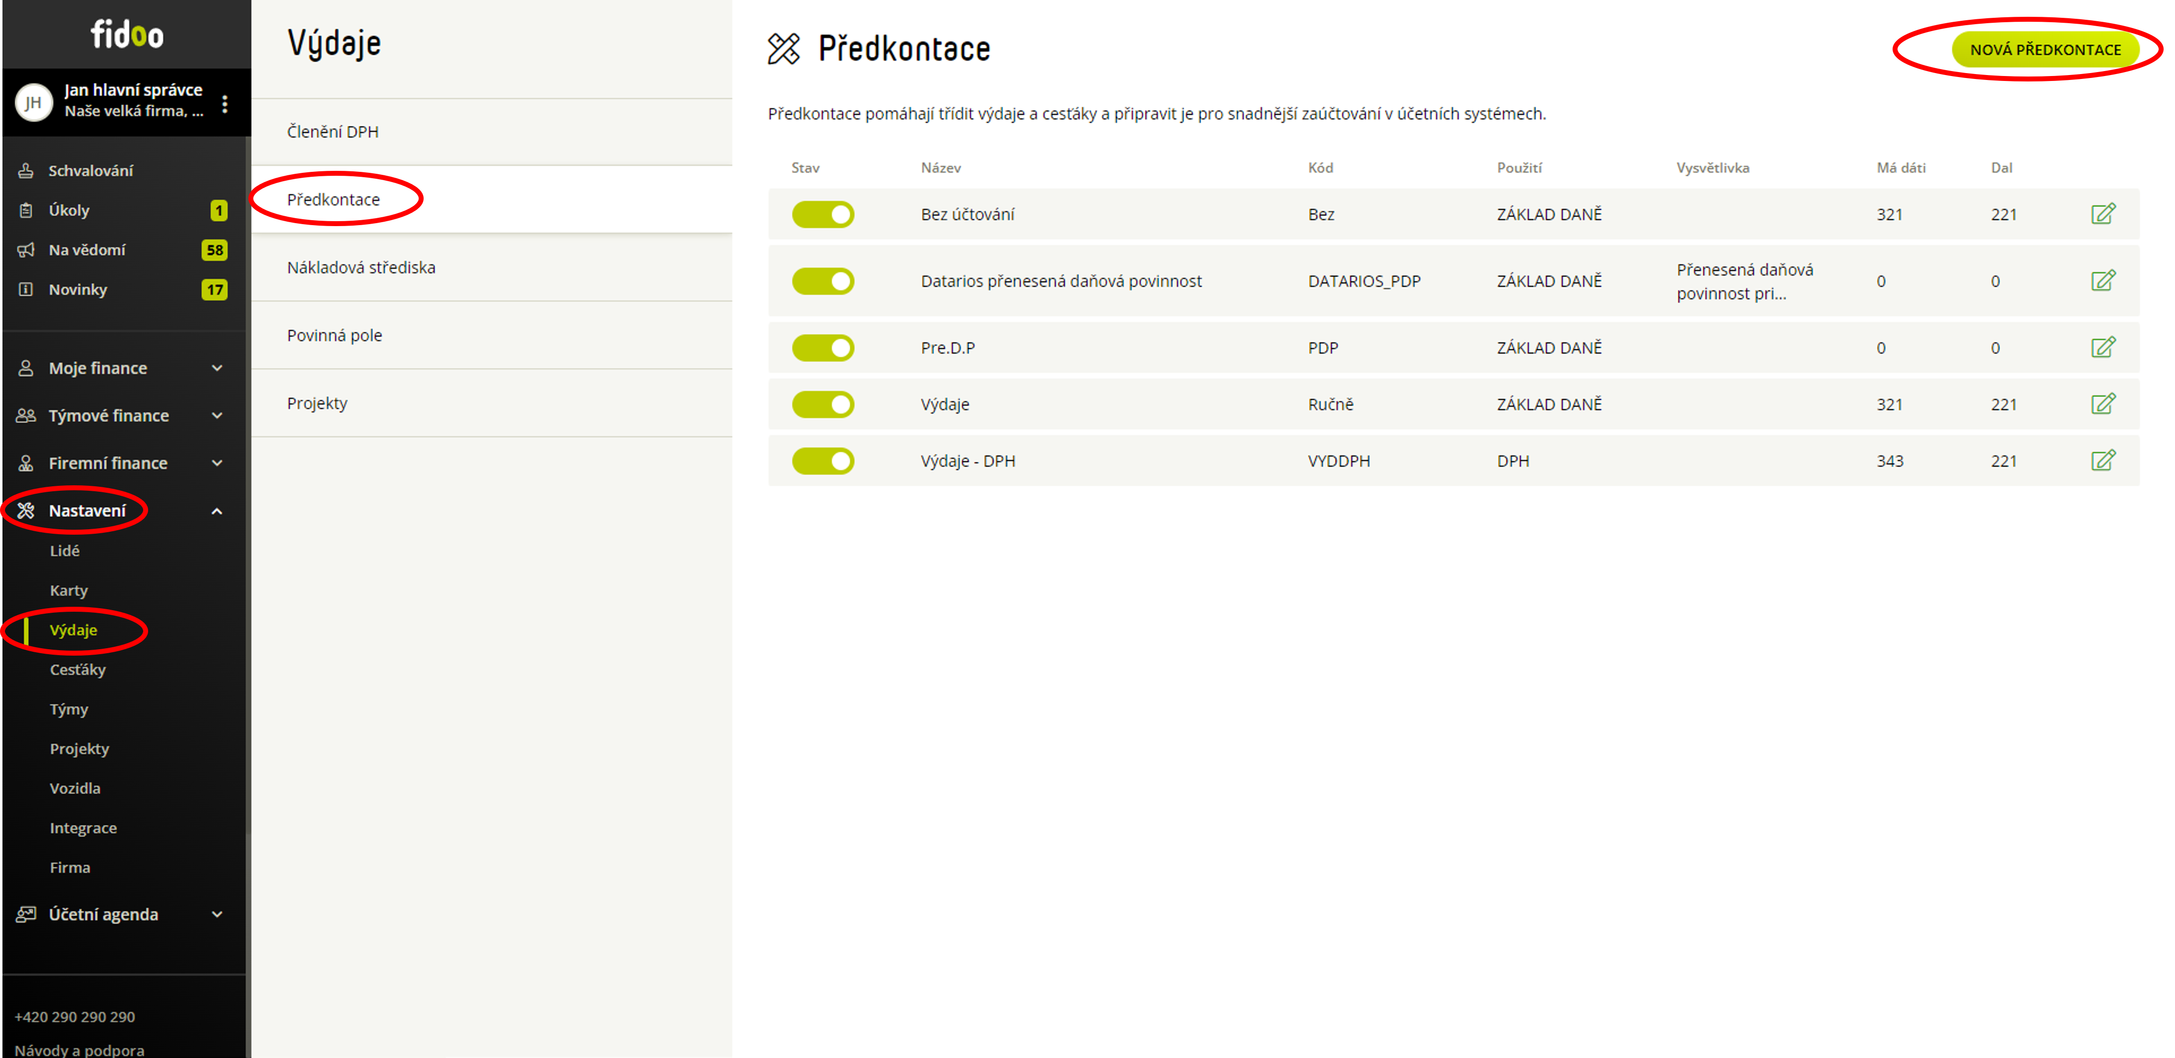Click the Novinky badge 17

[214, 290]
